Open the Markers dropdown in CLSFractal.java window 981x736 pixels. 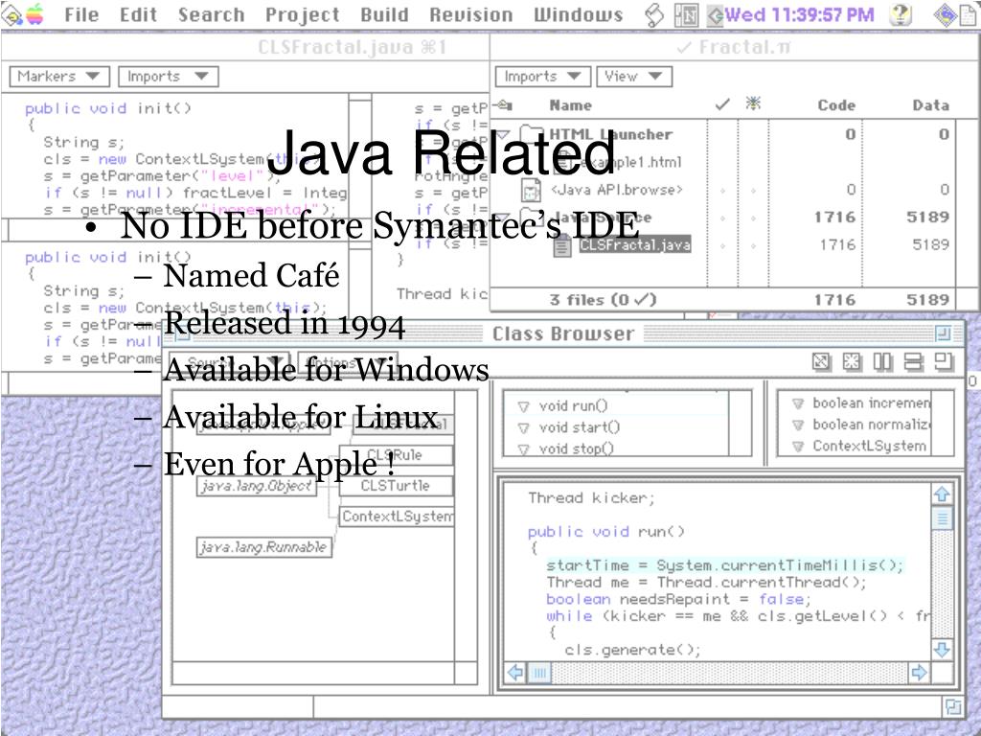click(x=59, y=77)
